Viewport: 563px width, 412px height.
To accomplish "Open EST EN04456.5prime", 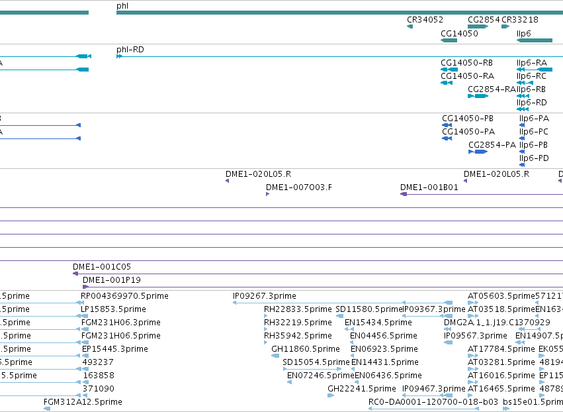I will coord(384,336).
